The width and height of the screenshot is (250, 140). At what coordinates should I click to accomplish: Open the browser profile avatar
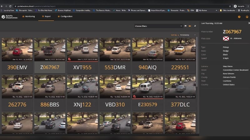(x=235, y=6)
